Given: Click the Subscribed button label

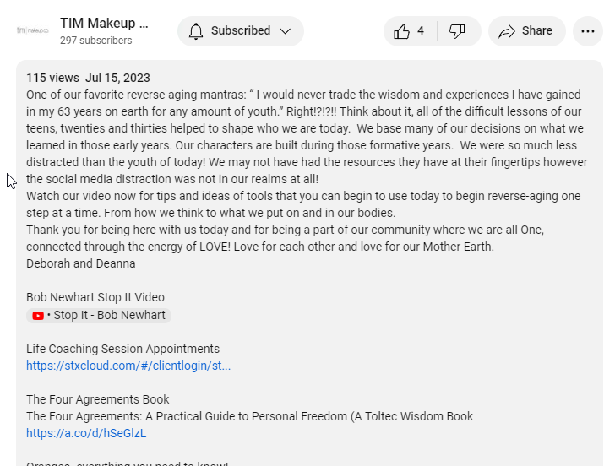Looking at the screenshot, I should (x=241, y=31).
